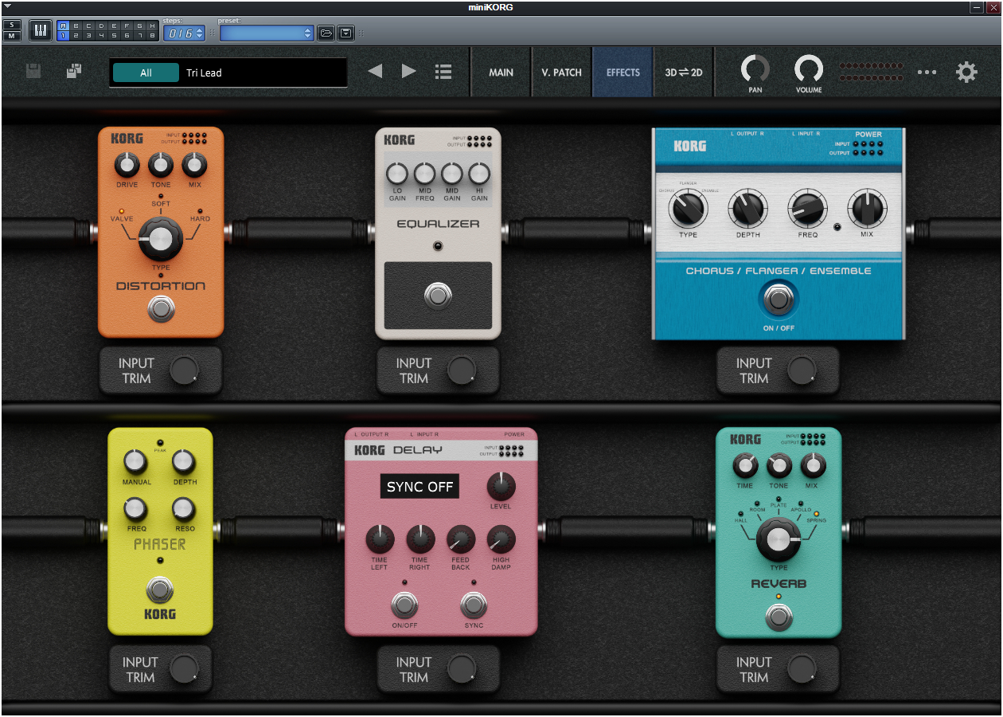
Task: Click the Equalizer MID FREQ knob
Action: coord(425,173)
